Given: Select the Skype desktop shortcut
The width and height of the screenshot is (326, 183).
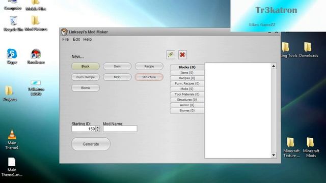Looking at the screenshot, I should [x=12, y=56].
